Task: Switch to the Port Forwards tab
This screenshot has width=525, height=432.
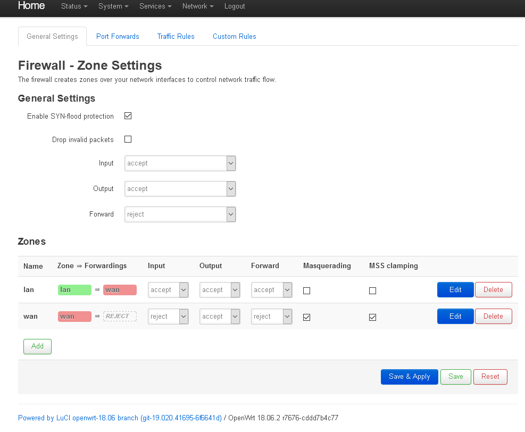Action: click(118, 36)
